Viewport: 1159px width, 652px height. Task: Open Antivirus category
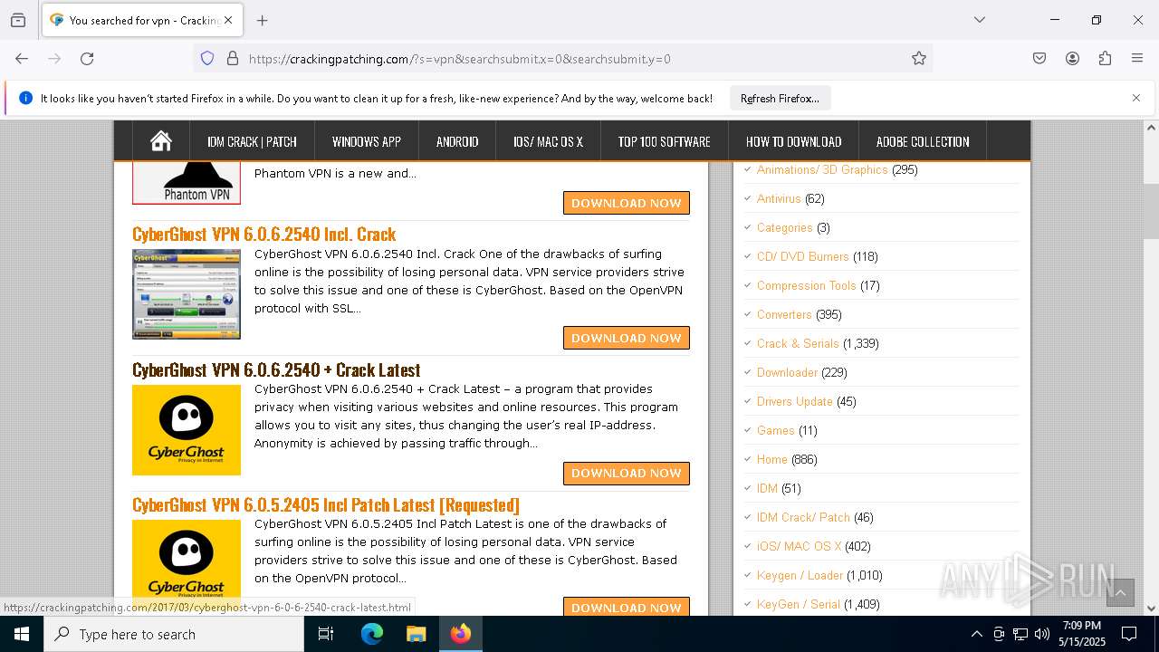coord(779,198)
